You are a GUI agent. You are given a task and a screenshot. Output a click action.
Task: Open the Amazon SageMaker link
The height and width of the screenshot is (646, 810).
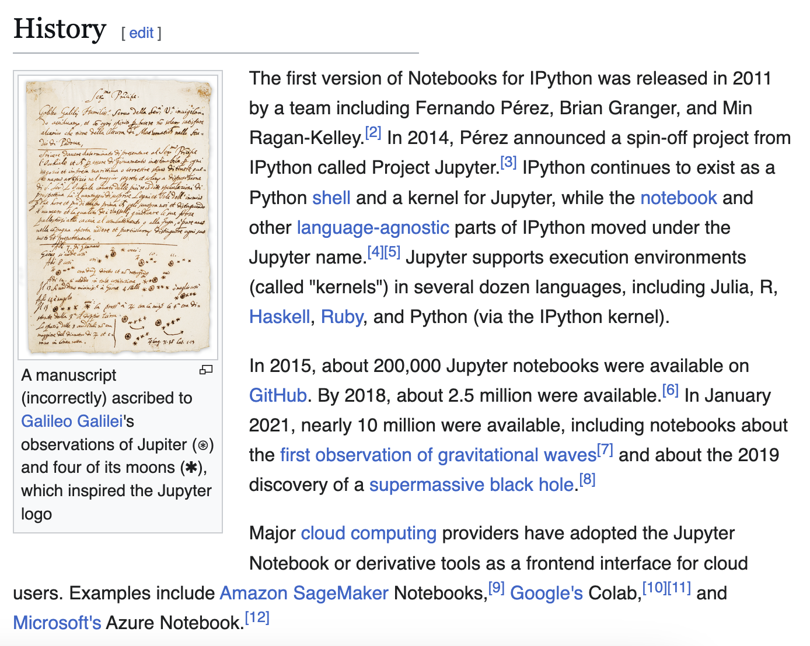(303, 593)
